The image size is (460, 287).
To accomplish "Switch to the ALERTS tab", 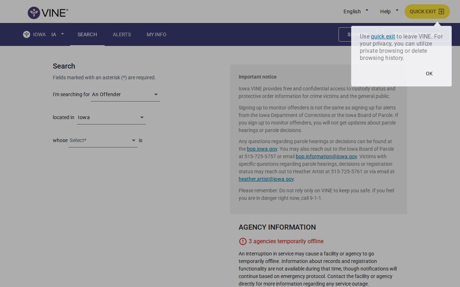I will coord(122,34).
